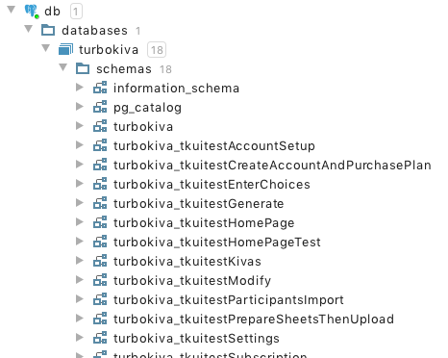Expand the turbokiva_tkuitestHomePage schema arrow
Image resolution: width=448 pixels, height=358 pixels.
(80, 222)
